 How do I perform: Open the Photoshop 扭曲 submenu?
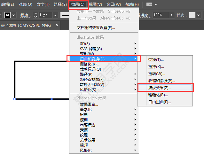[x=104, y=114]
